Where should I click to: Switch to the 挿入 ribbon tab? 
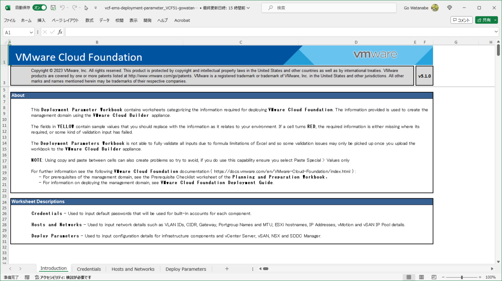coord(41,20)
